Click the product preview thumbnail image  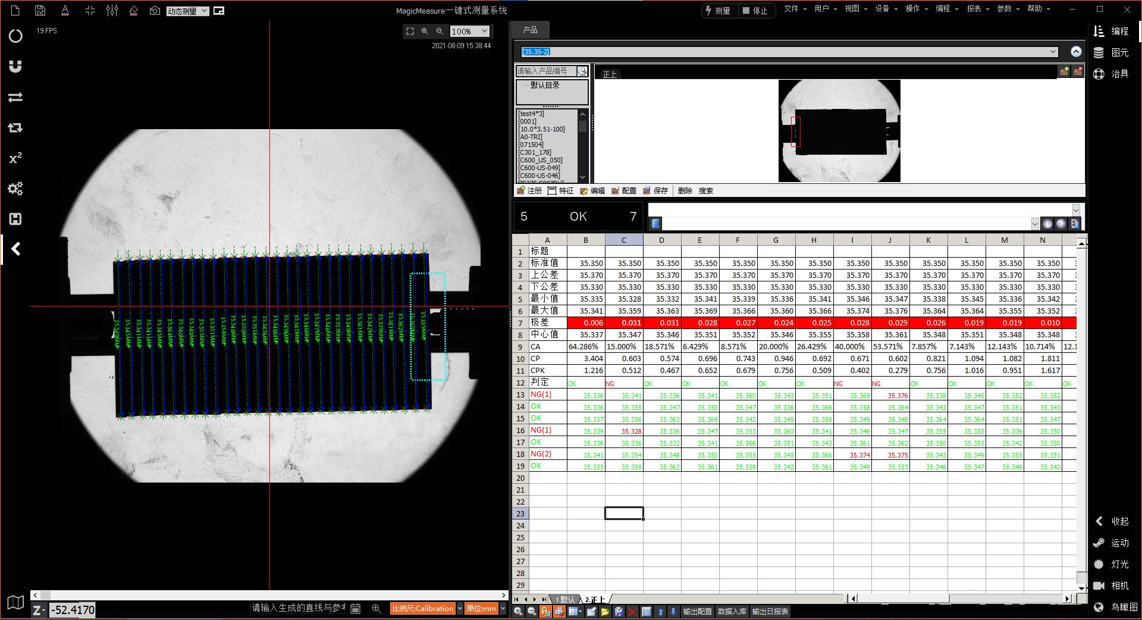839,131
